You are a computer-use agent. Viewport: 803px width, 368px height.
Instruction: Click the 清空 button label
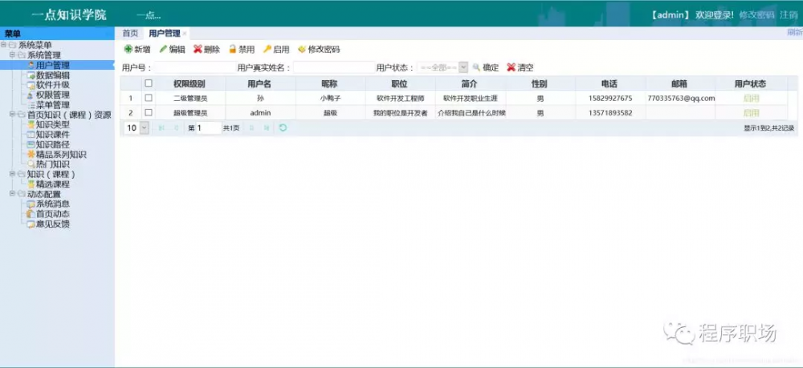click(525, 67)
